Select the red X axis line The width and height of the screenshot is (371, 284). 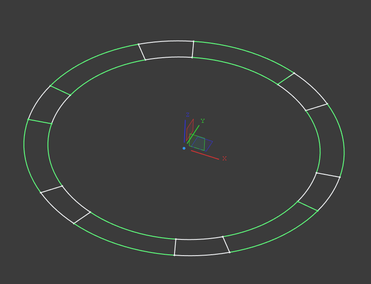[x=205, y=155]
